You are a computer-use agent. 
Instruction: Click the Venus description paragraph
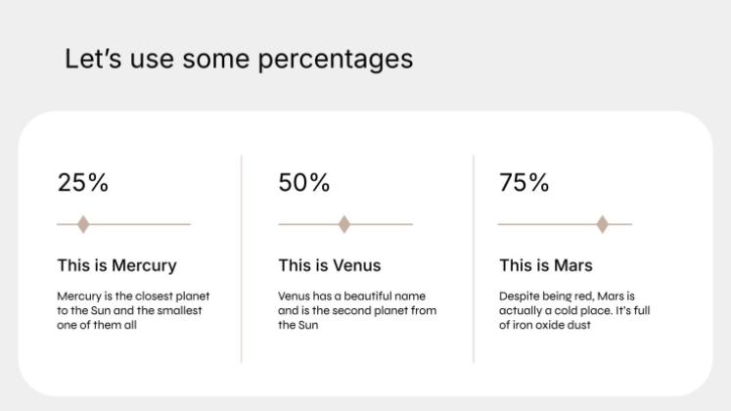tap(357, 310)
